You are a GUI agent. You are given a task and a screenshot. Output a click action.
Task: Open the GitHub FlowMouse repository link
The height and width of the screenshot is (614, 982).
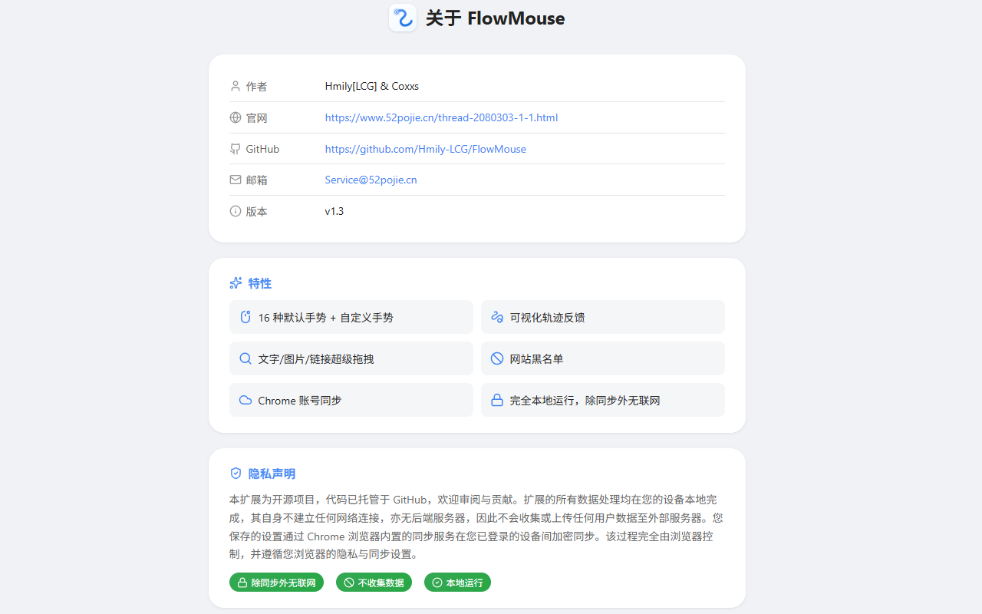pyautogui.click(x=426, y=149)
